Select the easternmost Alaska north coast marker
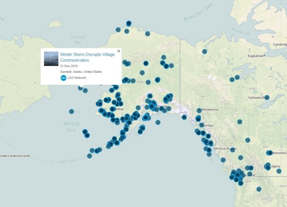The image size is (287, 207). pos(148,34)
